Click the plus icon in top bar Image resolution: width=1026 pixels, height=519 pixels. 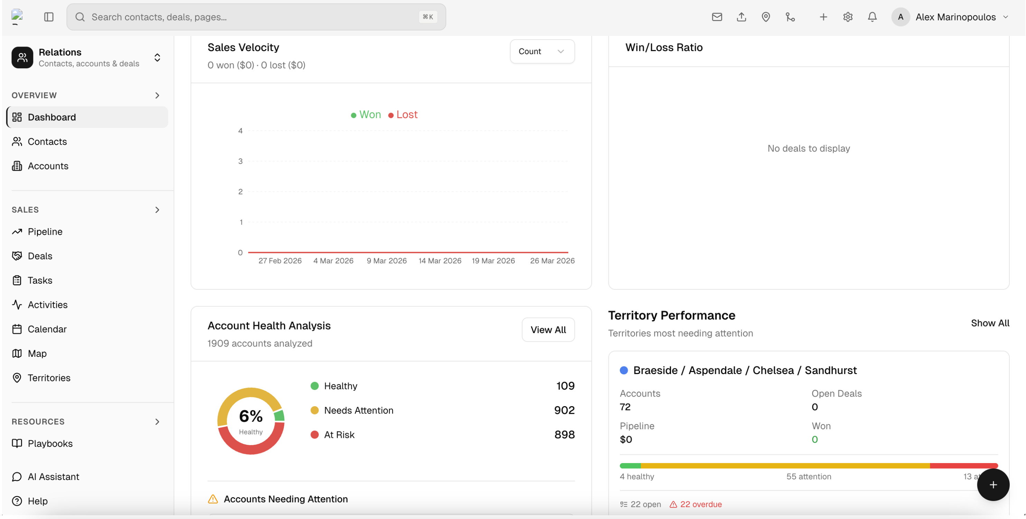coord(823,17)
